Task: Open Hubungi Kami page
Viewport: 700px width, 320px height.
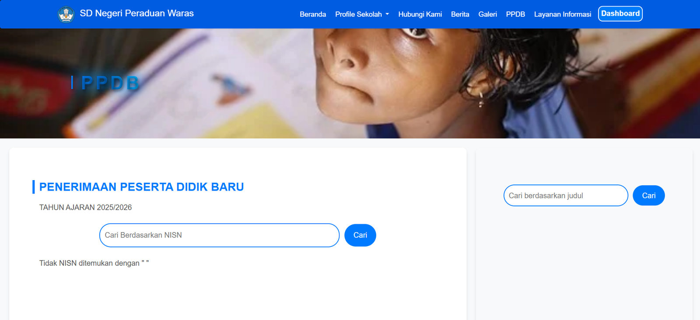Action: tap(420, 14)
